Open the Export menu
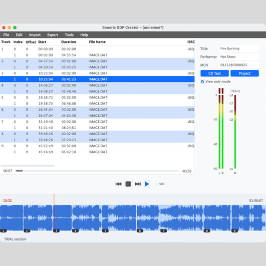Viewport: 266px width, 266px height. point(52,35)
